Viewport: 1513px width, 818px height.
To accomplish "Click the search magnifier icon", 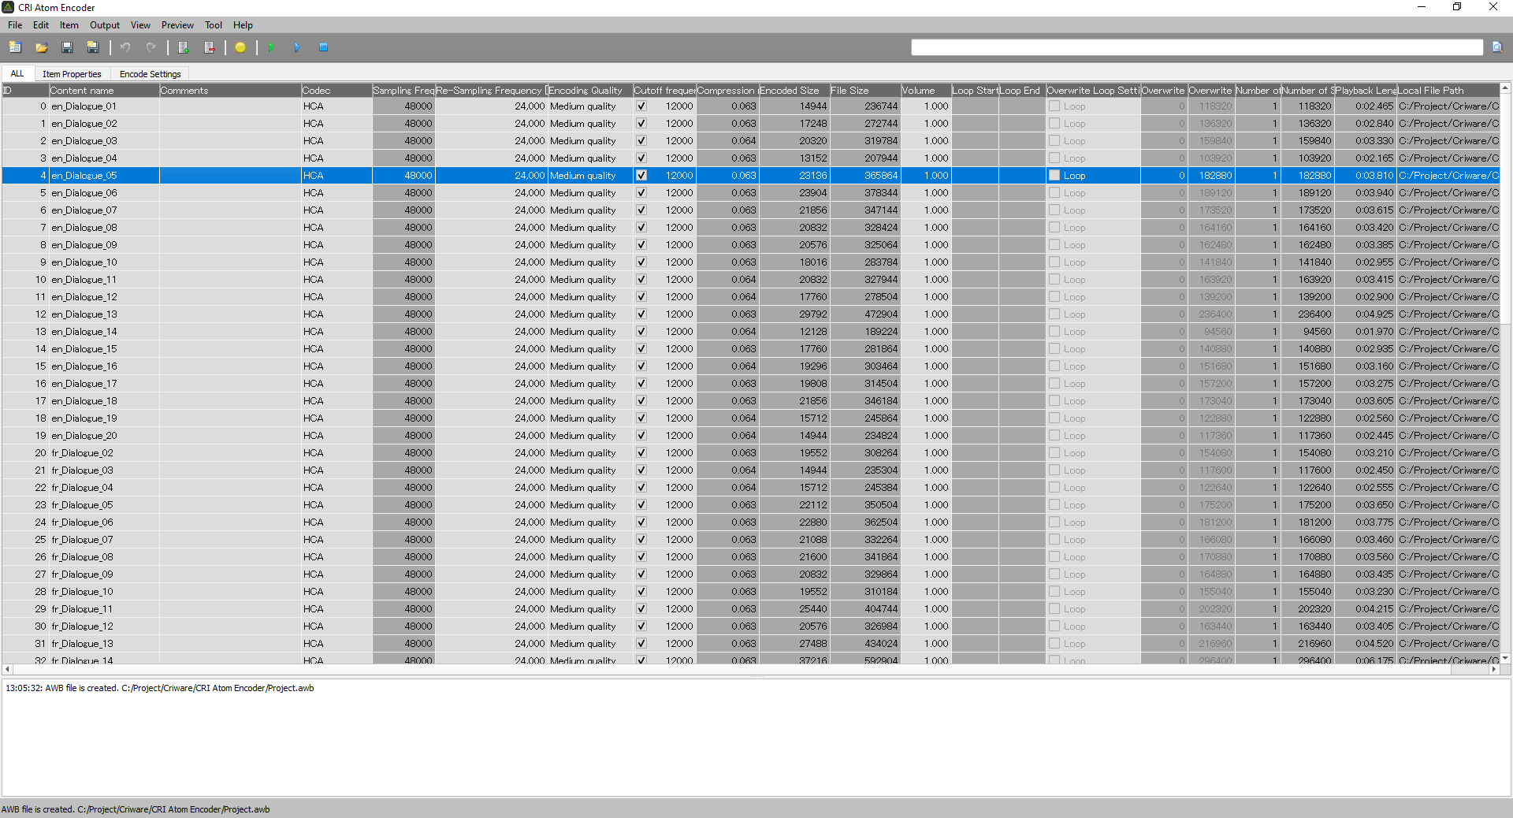I will [1497, 47].
